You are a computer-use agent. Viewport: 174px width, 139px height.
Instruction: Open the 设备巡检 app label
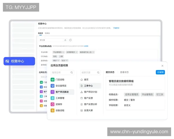click(x=60, y=110)
